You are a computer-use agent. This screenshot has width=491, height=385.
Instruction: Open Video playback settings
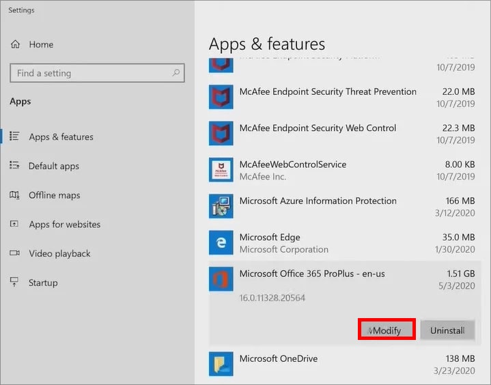click(x=59, y=253)
